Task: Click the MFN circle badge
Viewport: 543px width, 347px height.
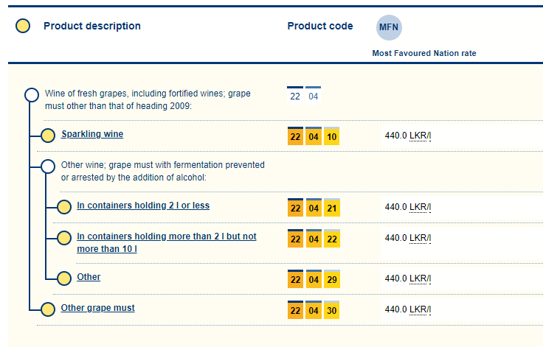Action: [x=389, y=28]
